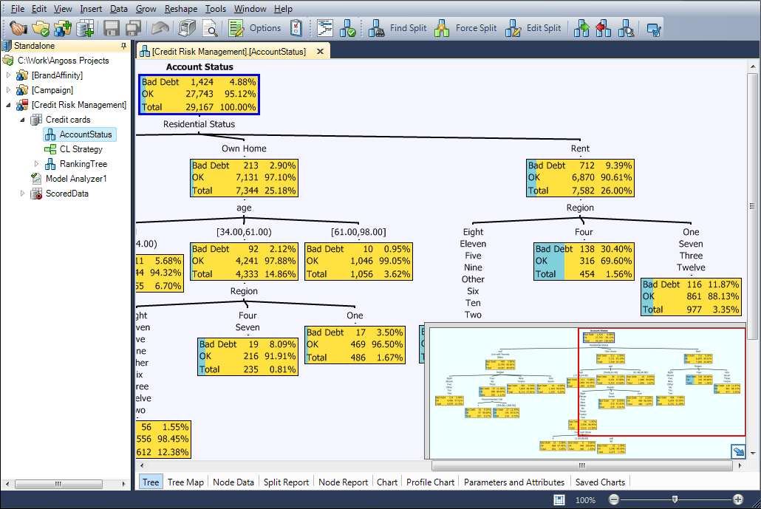Click the zoom out minus button
This screenshot has width=761, height=509.
click(x=614, y=499)
